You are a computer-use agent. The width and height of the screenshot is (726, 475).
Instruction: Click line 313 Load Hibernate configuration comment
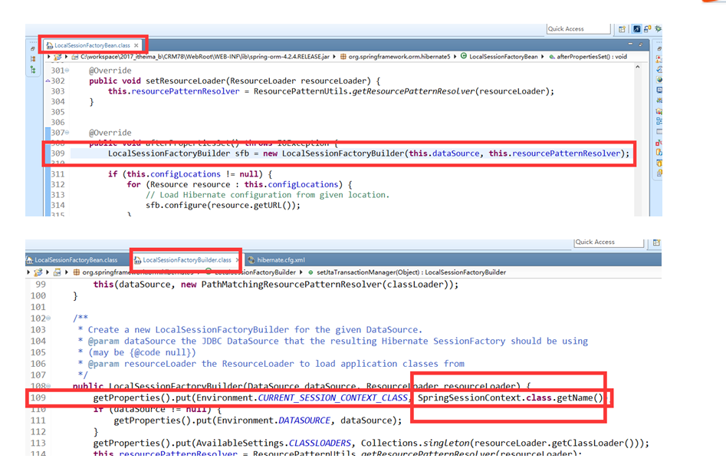coord(268,195)
